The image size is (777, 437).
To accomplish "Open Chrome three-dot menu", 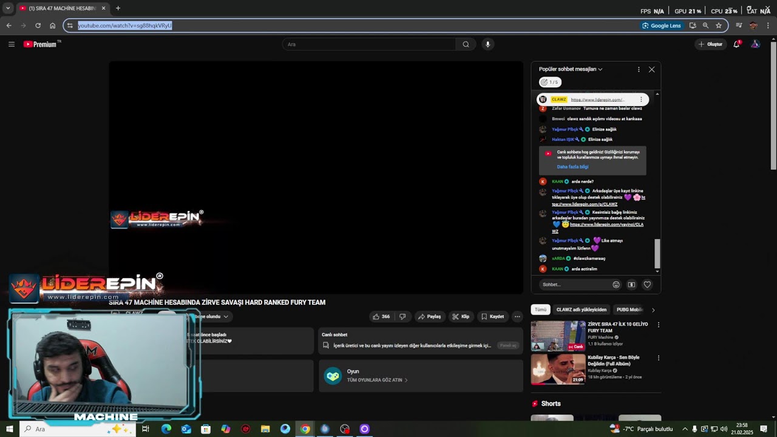I will click(x=768, y=25).
